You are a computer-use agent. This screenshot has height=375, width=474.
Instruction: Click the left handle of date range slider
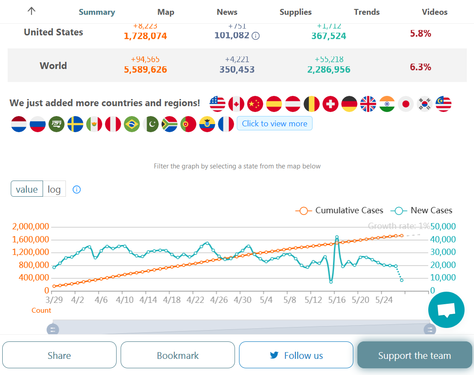pyautogui.click(x=52, y=330)
